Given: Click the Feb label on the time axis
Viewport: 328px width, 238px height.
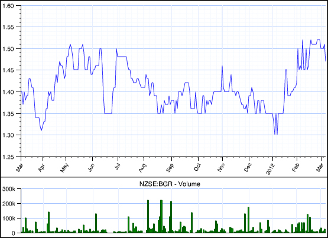Looking at the screenshot, I should pyautogui.click(x=296, y=168).
